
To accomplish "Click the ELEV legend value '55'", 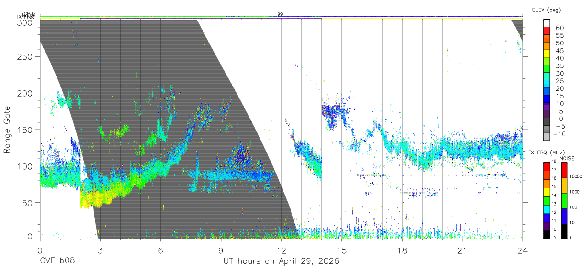I will click(560, 36).
